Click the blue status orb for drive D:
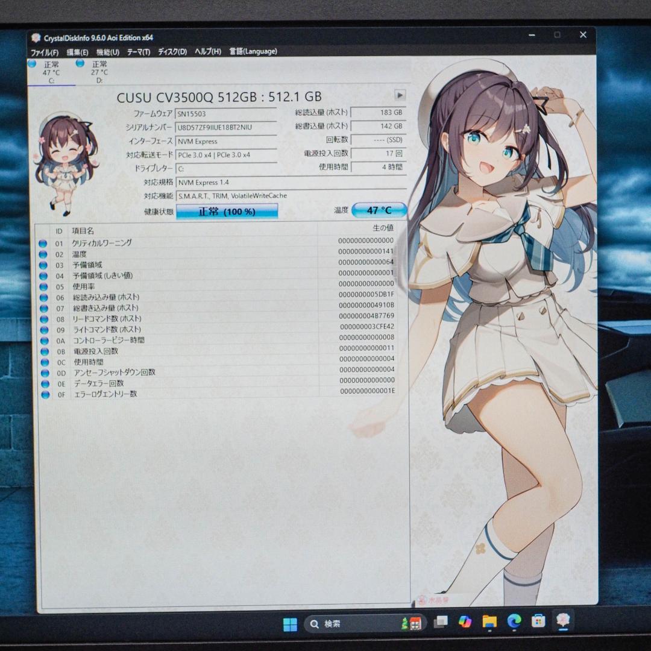 point(80,63)
